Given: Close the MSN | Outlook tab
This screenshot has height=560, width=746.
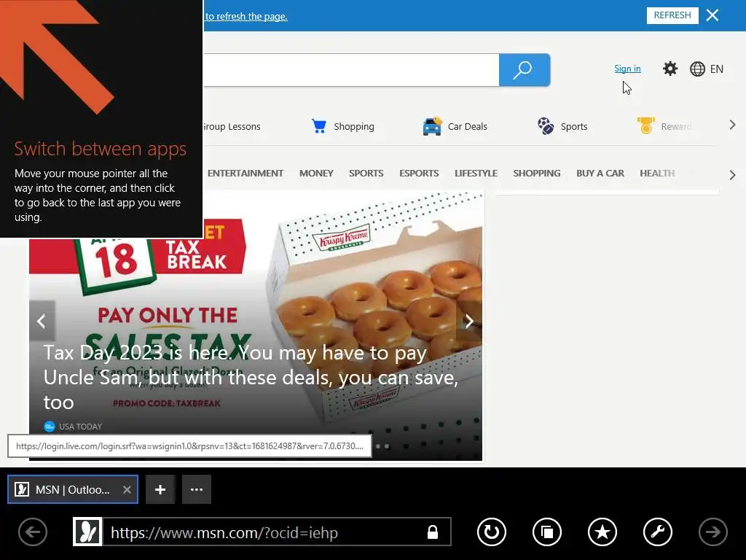Looking at the screenshot, I should [127, 489].
